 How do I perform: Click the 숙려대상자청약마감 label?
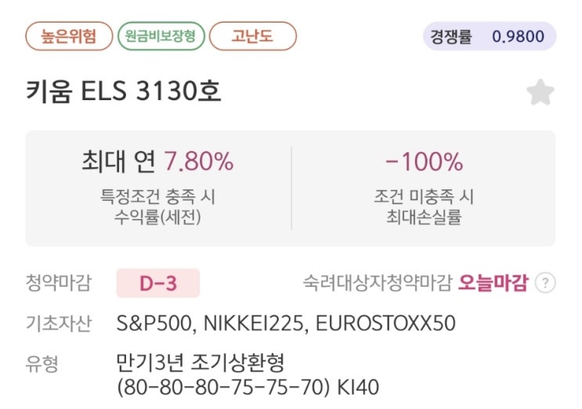coord(378,283)
